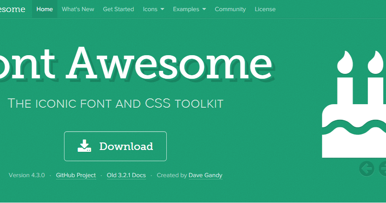Click the Version 4.3.0 text
This screenshot has width=386, height=203.
coord(27,175)
